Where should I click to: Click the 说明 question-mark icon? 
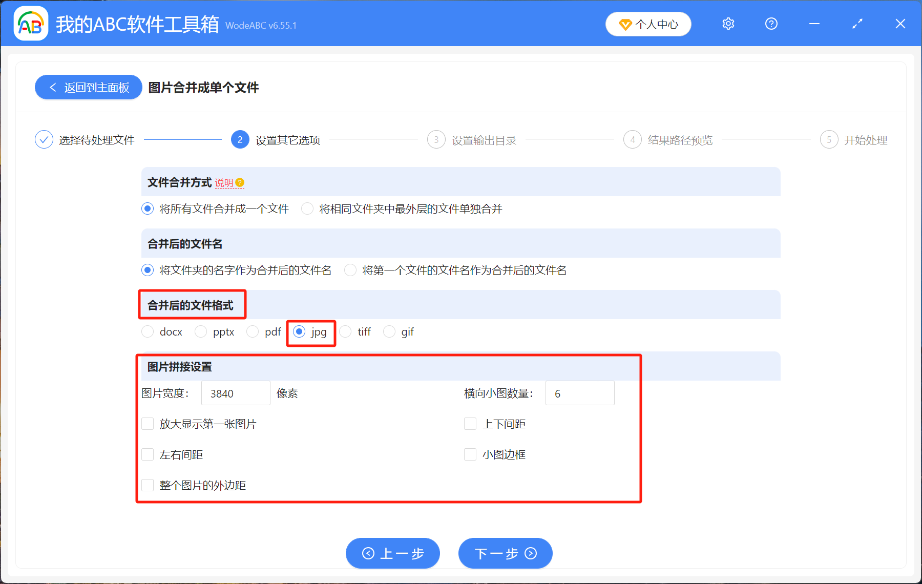click(241, 182)
